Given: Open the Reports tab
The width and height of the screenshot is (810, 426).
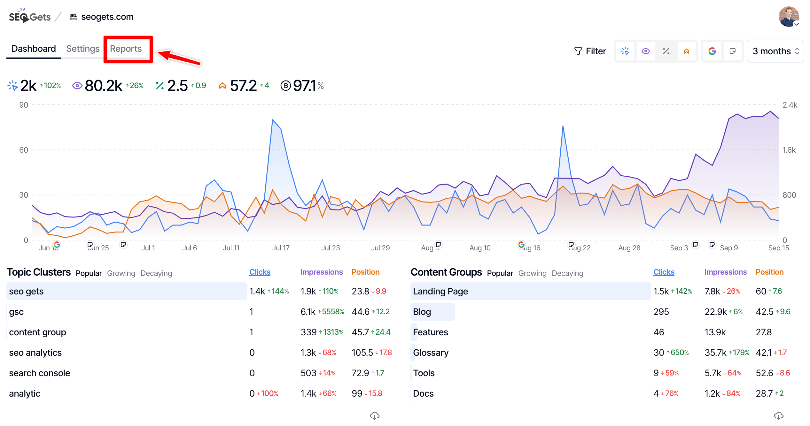Looking at the screenshot, I should [126, 49].
